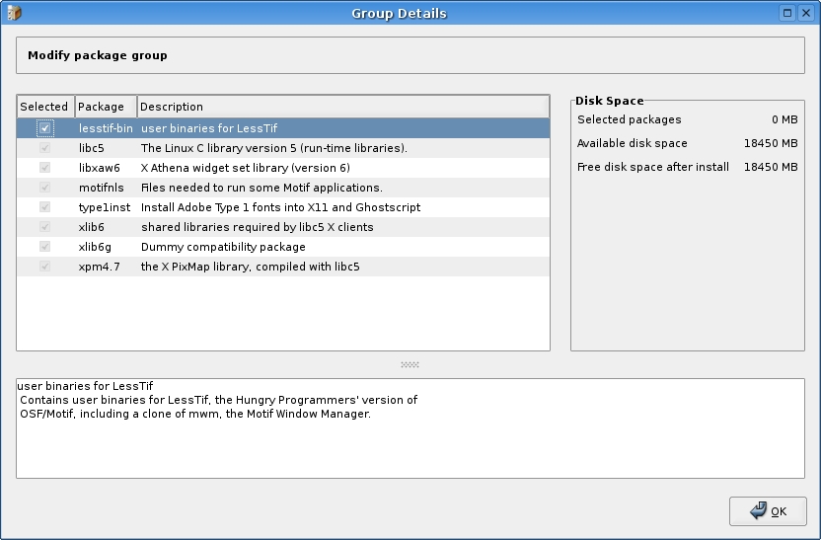Toggle the xpm4.7 package checkbox

[x=45, y=267]
